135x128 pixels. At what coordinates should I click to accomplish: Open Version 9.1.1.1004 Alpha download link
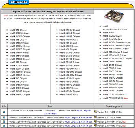coord(109,118)
